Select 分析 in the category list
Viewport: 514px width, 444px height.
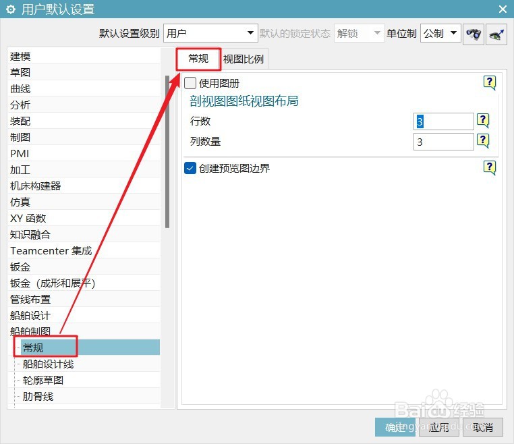click(84, 105)
